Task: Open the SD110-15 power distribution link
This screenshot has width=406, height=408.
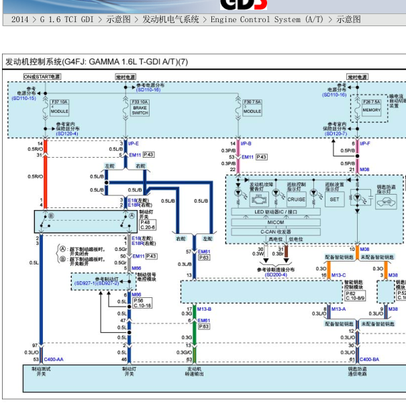Action: point(23,99)
